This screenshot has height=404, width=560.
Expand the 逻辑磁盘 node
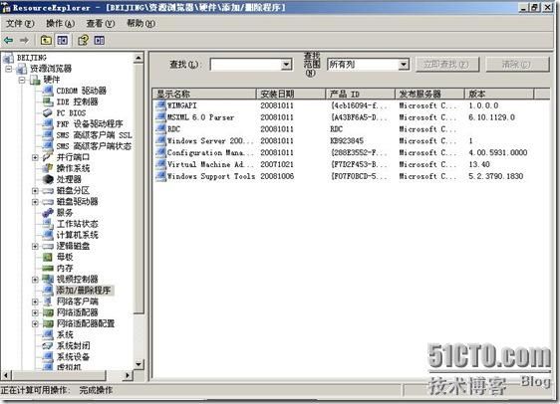pyautogui.click(x=35, y=246)
